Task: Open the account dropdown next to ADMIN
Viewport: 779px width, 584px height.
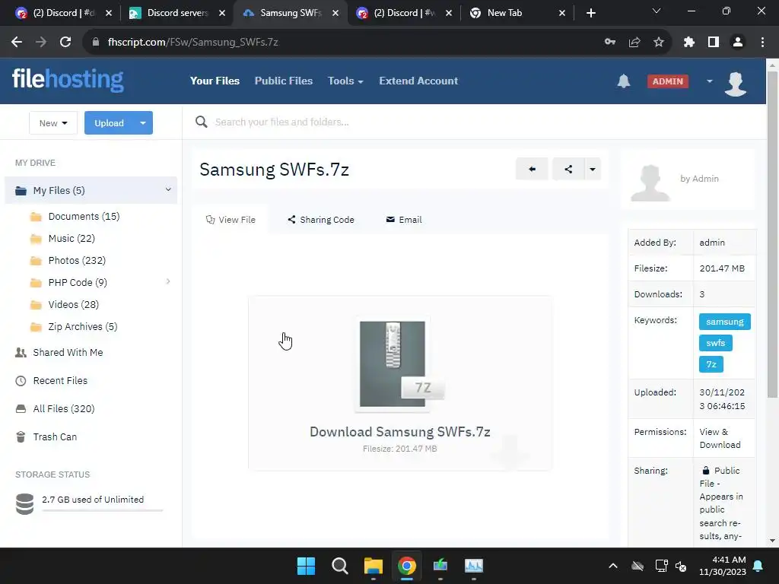Action: 710,81
